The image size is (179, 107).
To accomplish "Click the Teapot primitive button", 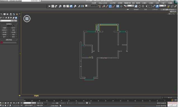I will click(x=13, y=37).
